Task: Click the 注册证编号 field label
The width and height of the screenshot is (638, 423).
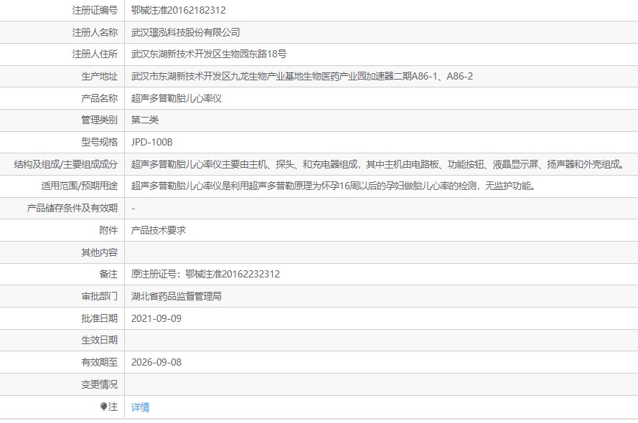Action: [x=95, y=10]
